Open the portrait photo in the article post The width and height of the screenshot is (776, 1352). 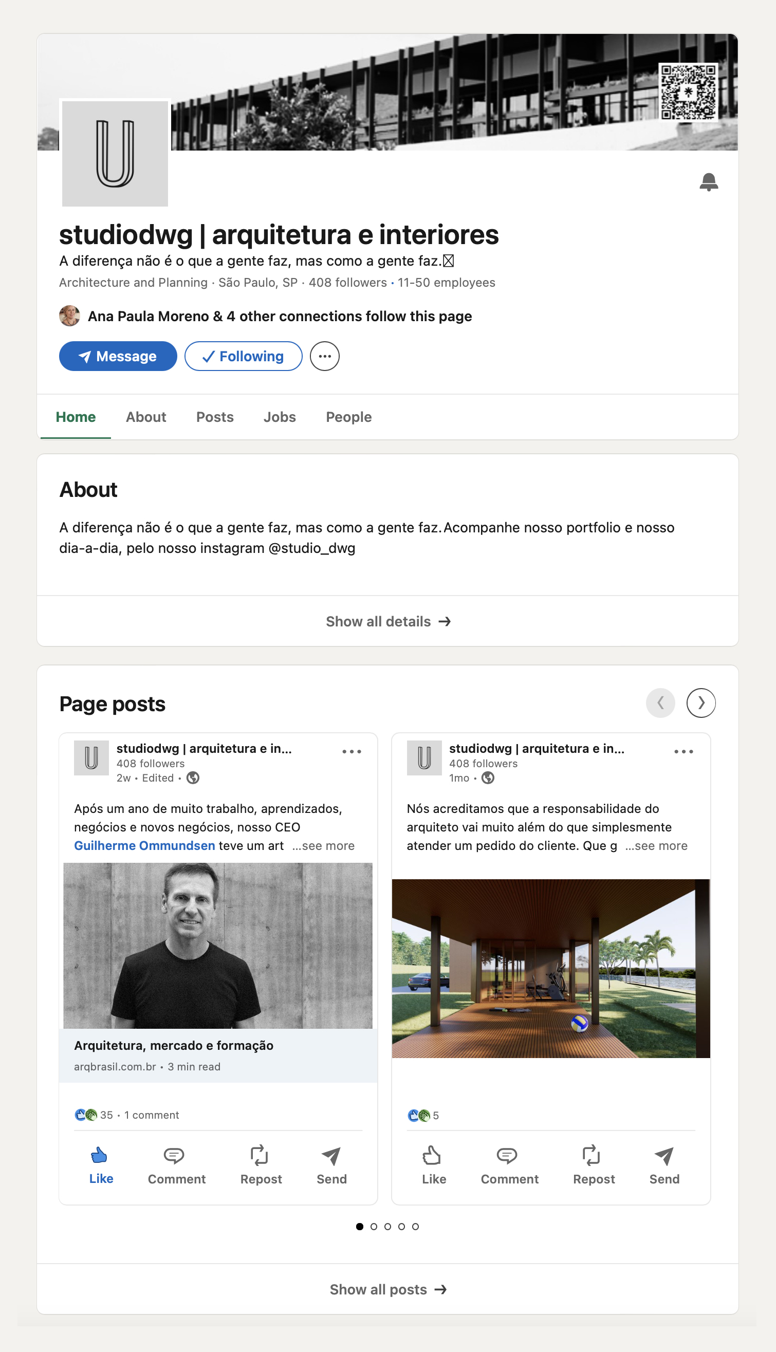pyautogui.click(x=218, y=946)
